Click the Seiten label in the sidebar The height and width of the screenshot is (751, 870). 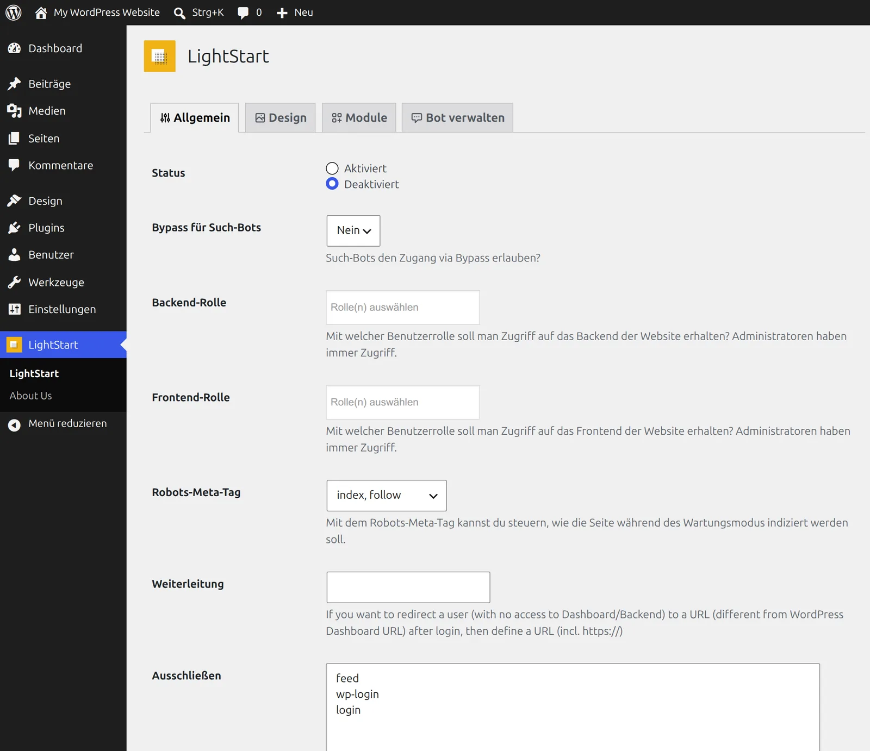pyautogui.click(x=44, y=139)
